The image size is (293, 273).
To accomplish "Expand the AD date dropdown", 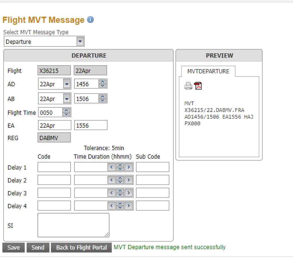I will (x=67, y=84).
